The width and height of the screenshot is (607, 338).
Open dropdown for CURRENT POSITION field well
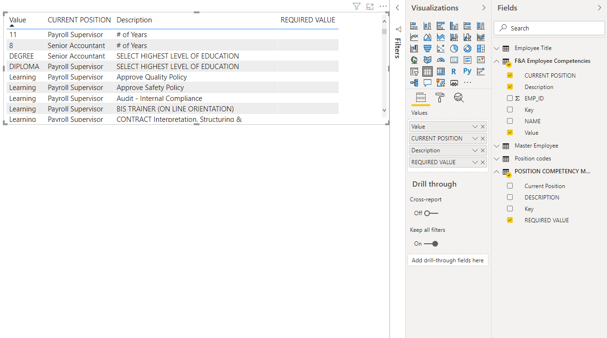click(475, 139)
